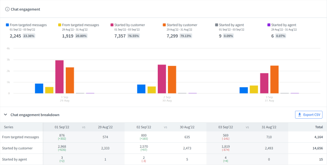Collapse the Chat engagement breakdown section
Image resolution: width=327 pixels, height=165 pixels.
click(x=6, y=115)
